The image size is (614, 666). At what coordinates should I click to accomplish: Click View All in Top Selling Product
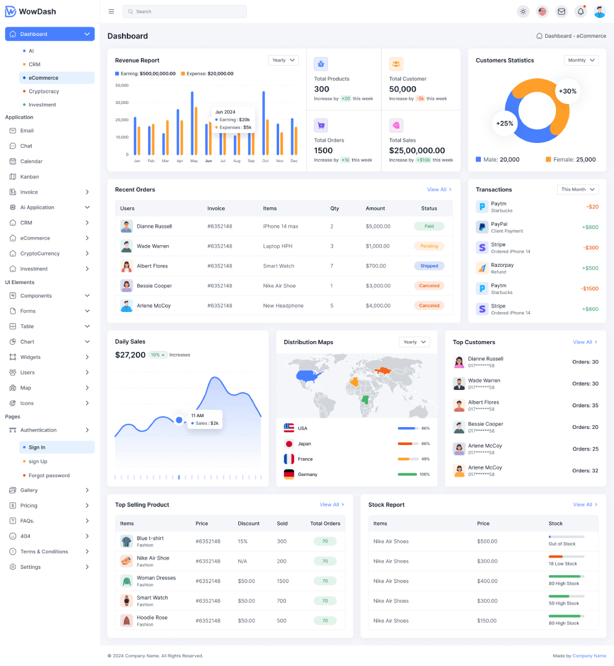click(x=332, y=504)
